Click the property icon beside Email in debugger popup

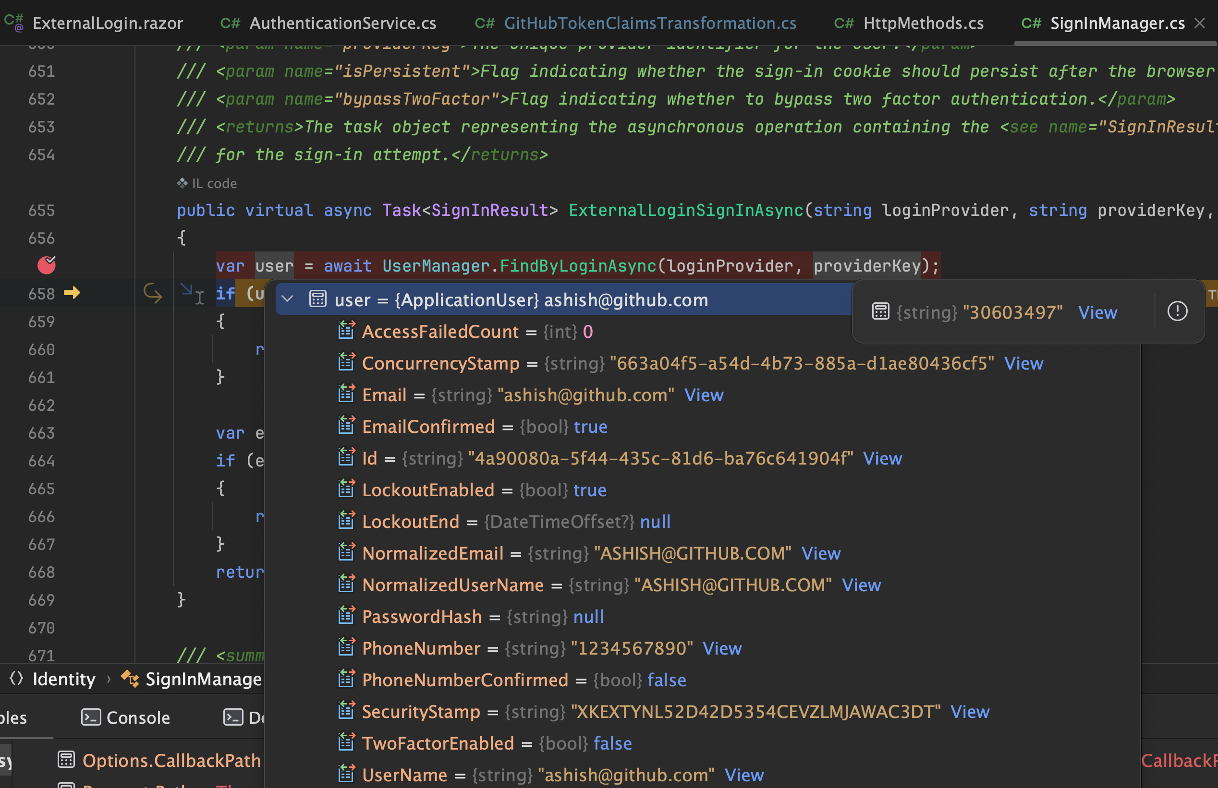pos(346,394)
